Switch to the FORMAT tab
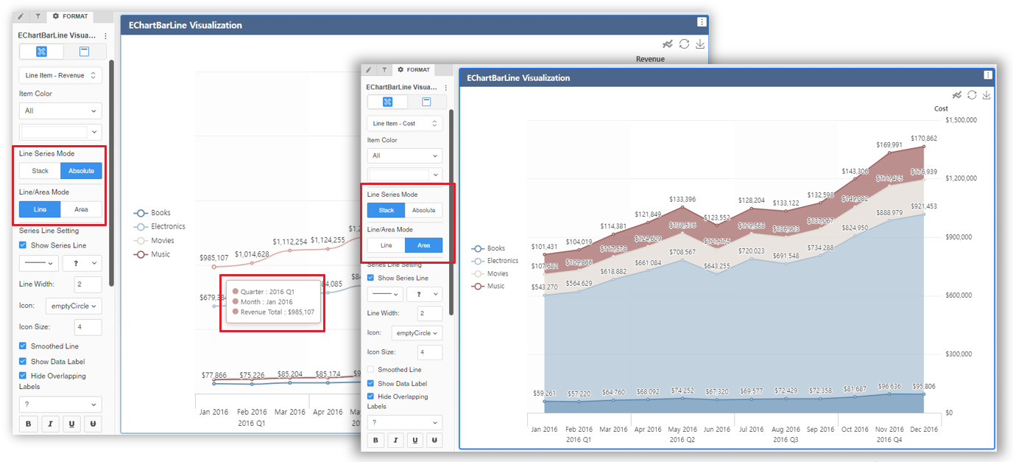1013x462 pixels. pos(413,69)
